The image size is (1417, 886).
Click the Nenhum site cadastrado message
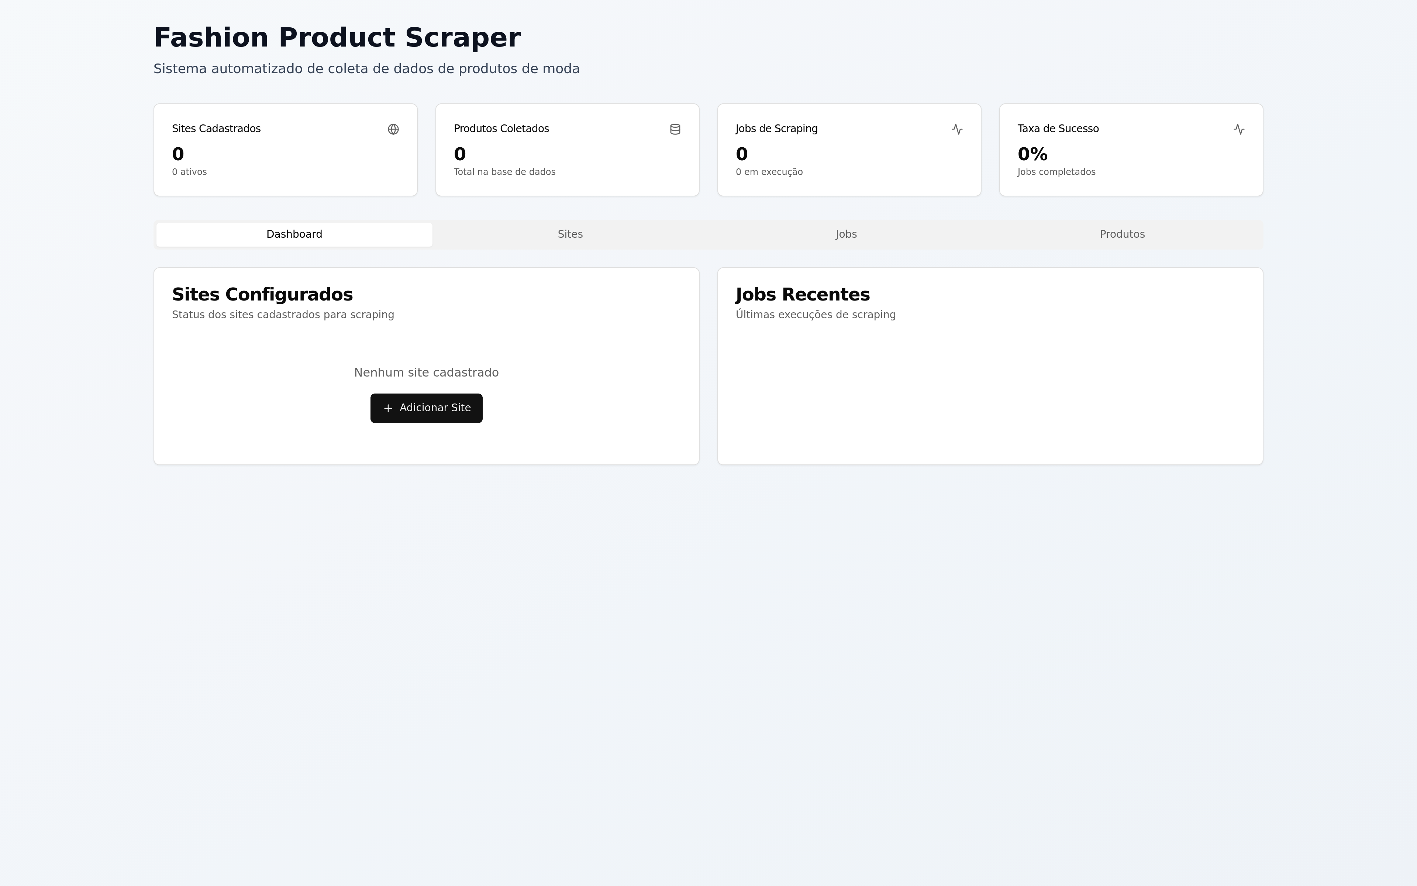(426, 373)
